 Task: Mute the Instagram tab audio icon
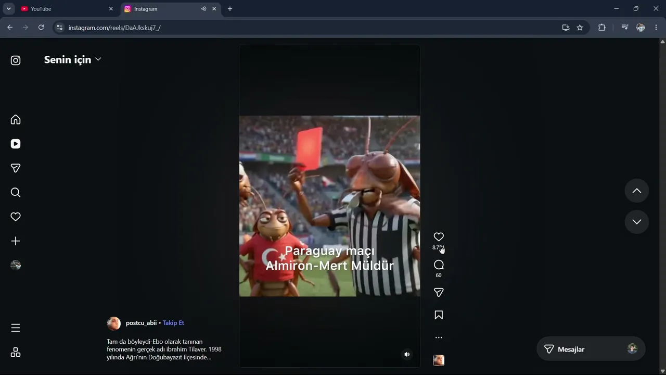(203, 9)
